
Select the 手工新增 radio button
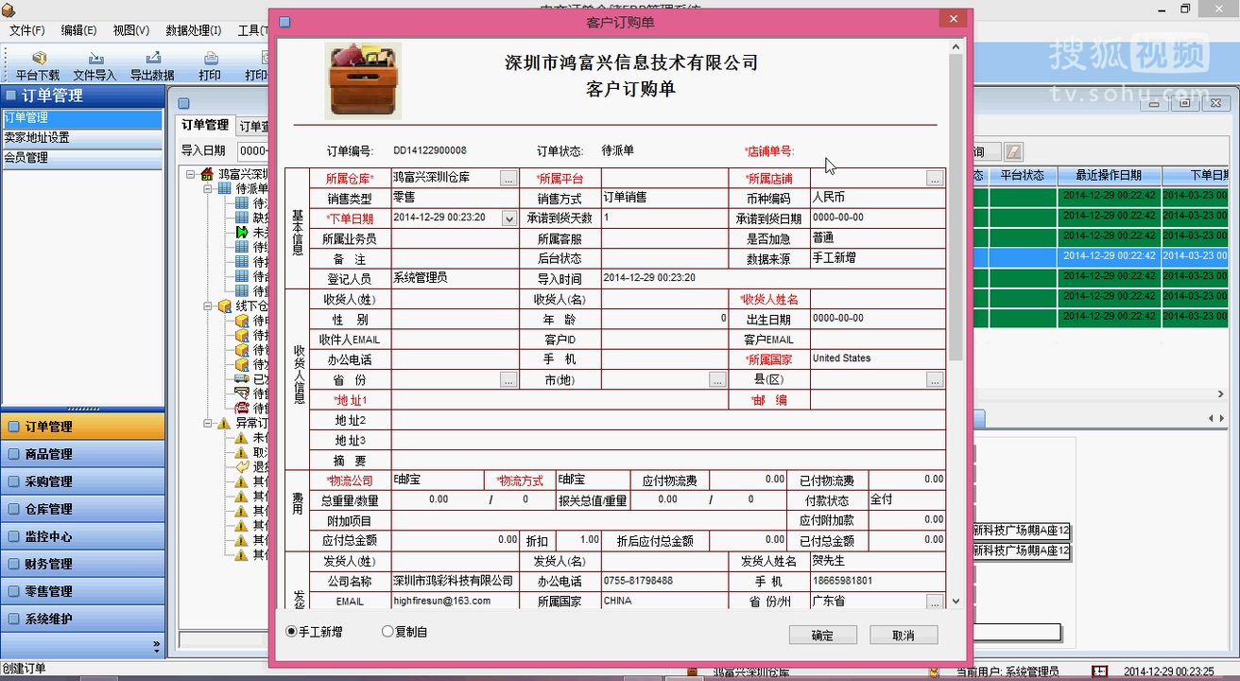pos(291,631)
